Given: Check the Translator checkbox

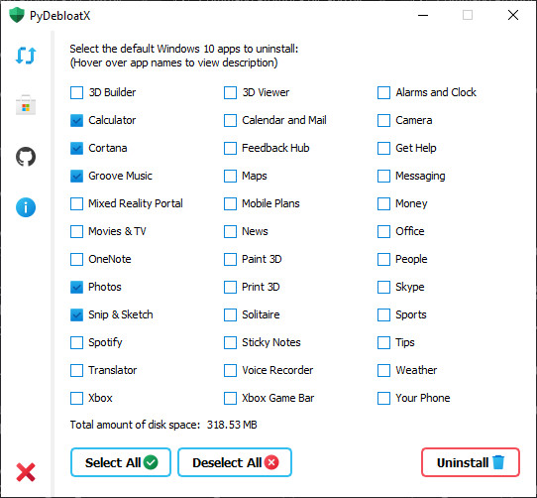Looking at the screenshot, I should coord(76,370).
